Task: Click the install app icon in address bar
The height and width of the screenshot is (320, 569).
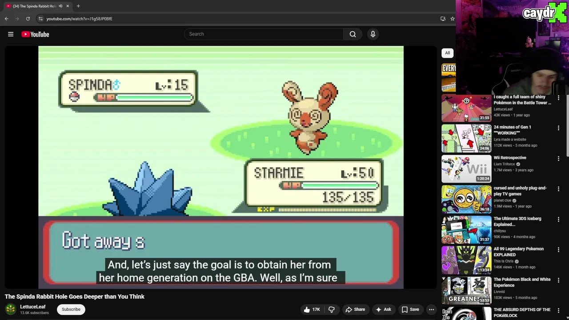Action: pyautogui.click(x=443, y=19)
